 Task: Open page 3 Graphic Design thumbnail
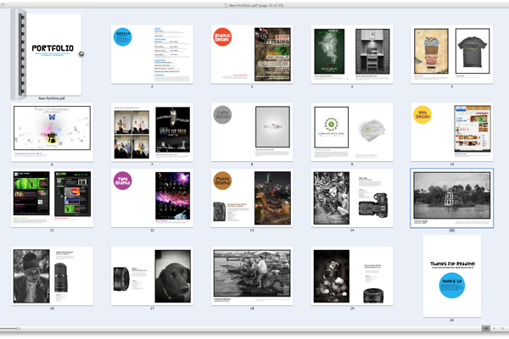click(x=252, y=54)
